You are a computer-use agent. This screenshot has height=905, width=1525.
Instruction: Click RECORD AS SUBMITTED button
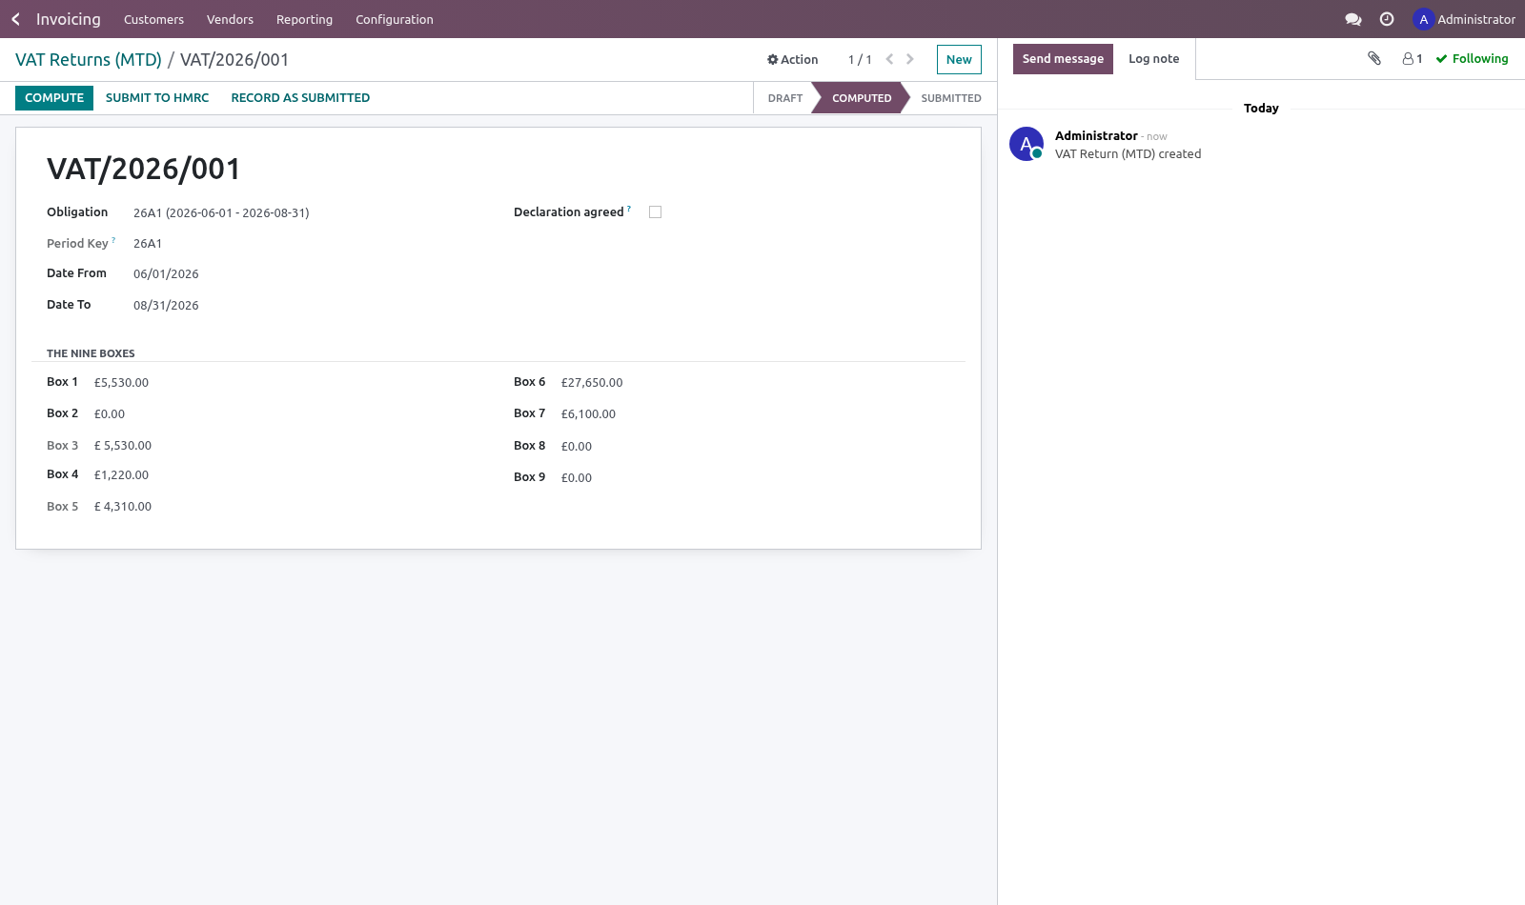300,98
